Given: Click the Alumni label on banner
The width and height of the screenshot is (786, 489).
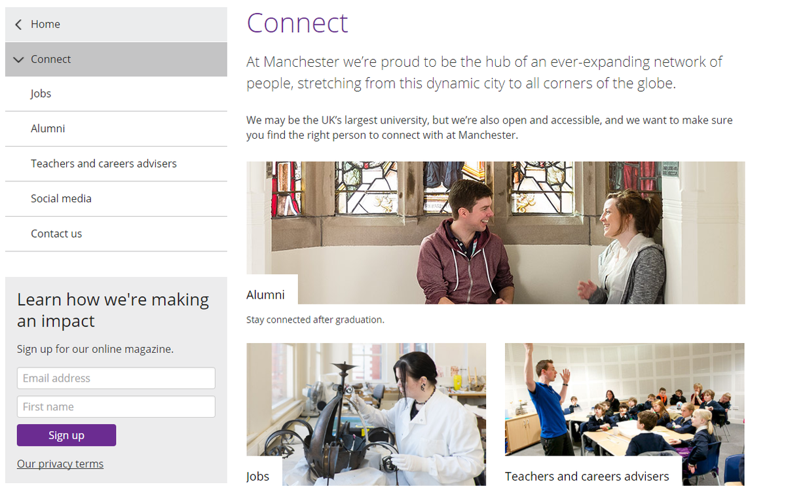Looking at the screenshot, I should (x=265, y=295).
